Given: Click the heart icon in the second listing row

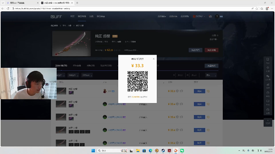Looking at the screenshot, I should click(x=208, y=104).
